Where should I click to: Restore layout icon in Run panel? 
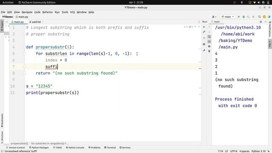click(x=204, y=44)
